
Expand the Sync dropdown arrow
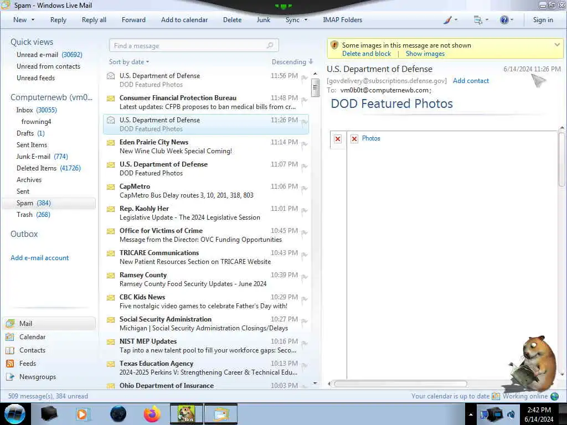(x=306, y=20)
